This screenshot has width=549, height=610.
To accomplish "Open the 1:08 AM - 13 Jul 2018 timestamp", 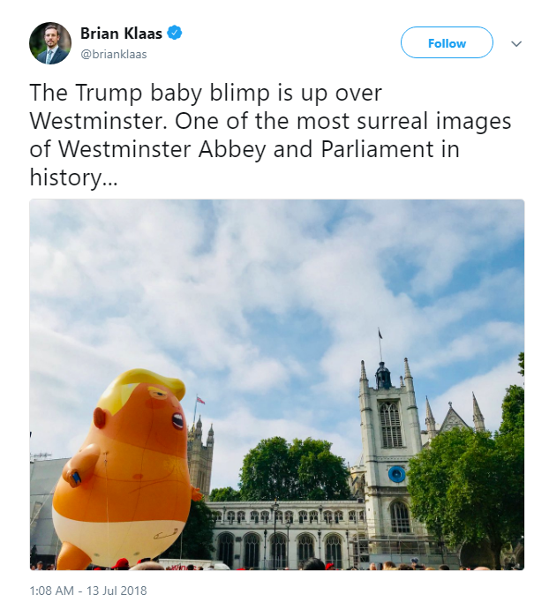I will [88, 591].
